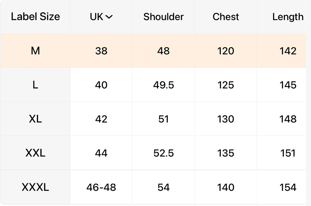Select the XL label size row
The width and height of the screenshot is (311, 206).
35,119
